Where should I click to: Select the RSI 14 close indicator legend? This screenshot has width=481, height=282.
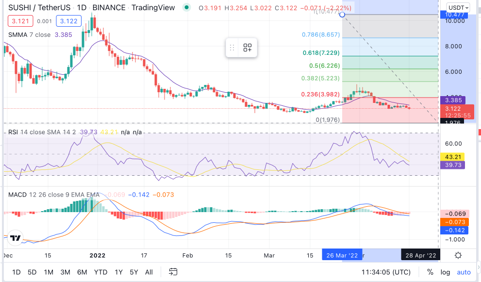(x=42, y=132)
